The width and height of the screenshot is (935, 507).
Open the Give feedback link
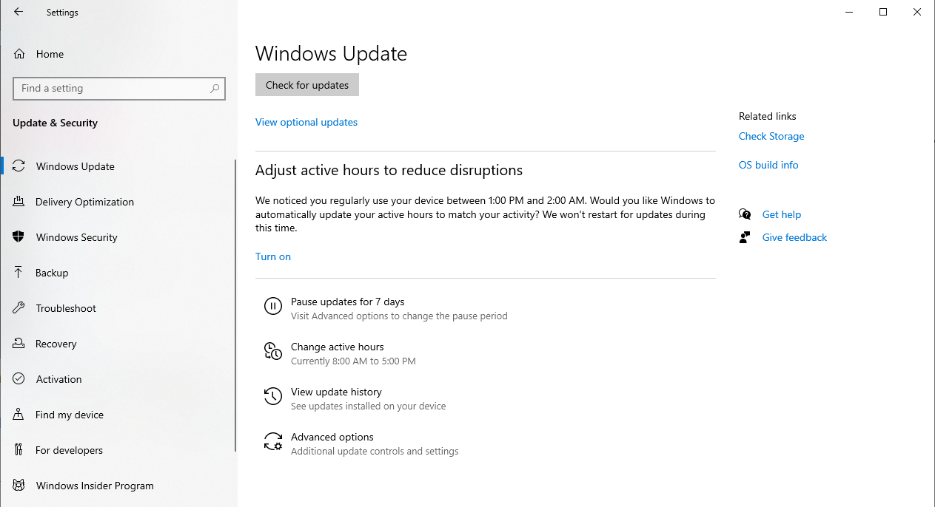(794, 237)
